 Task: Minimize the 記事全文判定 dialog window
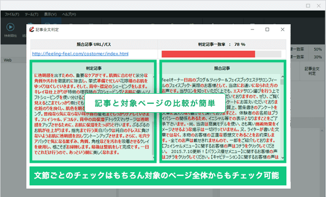click(x=252, y=29)
